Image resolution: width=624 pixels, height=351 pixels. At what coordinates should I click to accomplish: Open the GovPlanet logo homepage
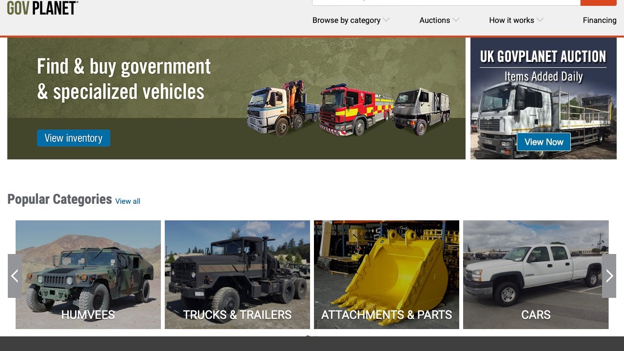(x=42, y=8)
